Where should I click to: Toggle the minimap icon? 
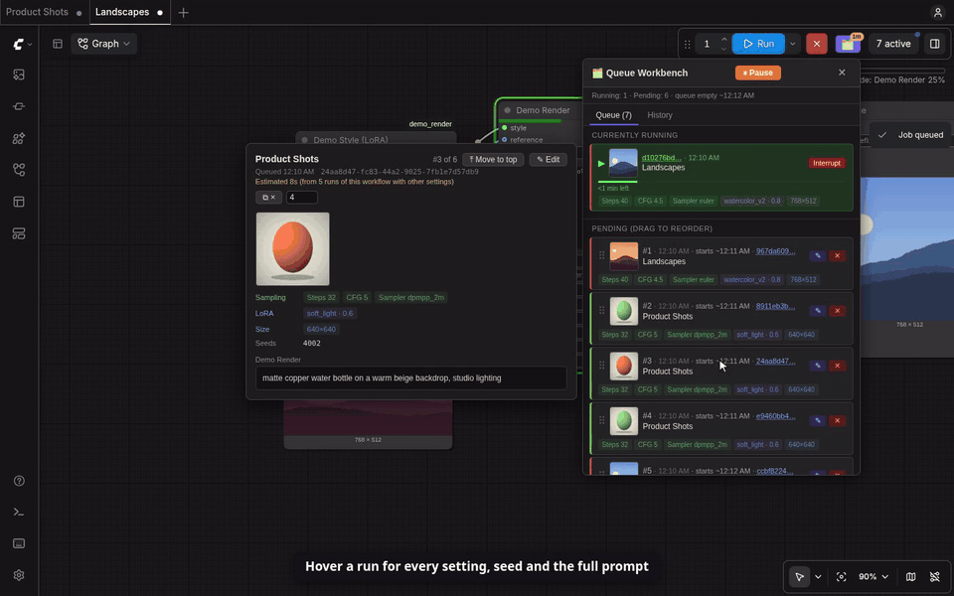[x=911, y=576]
